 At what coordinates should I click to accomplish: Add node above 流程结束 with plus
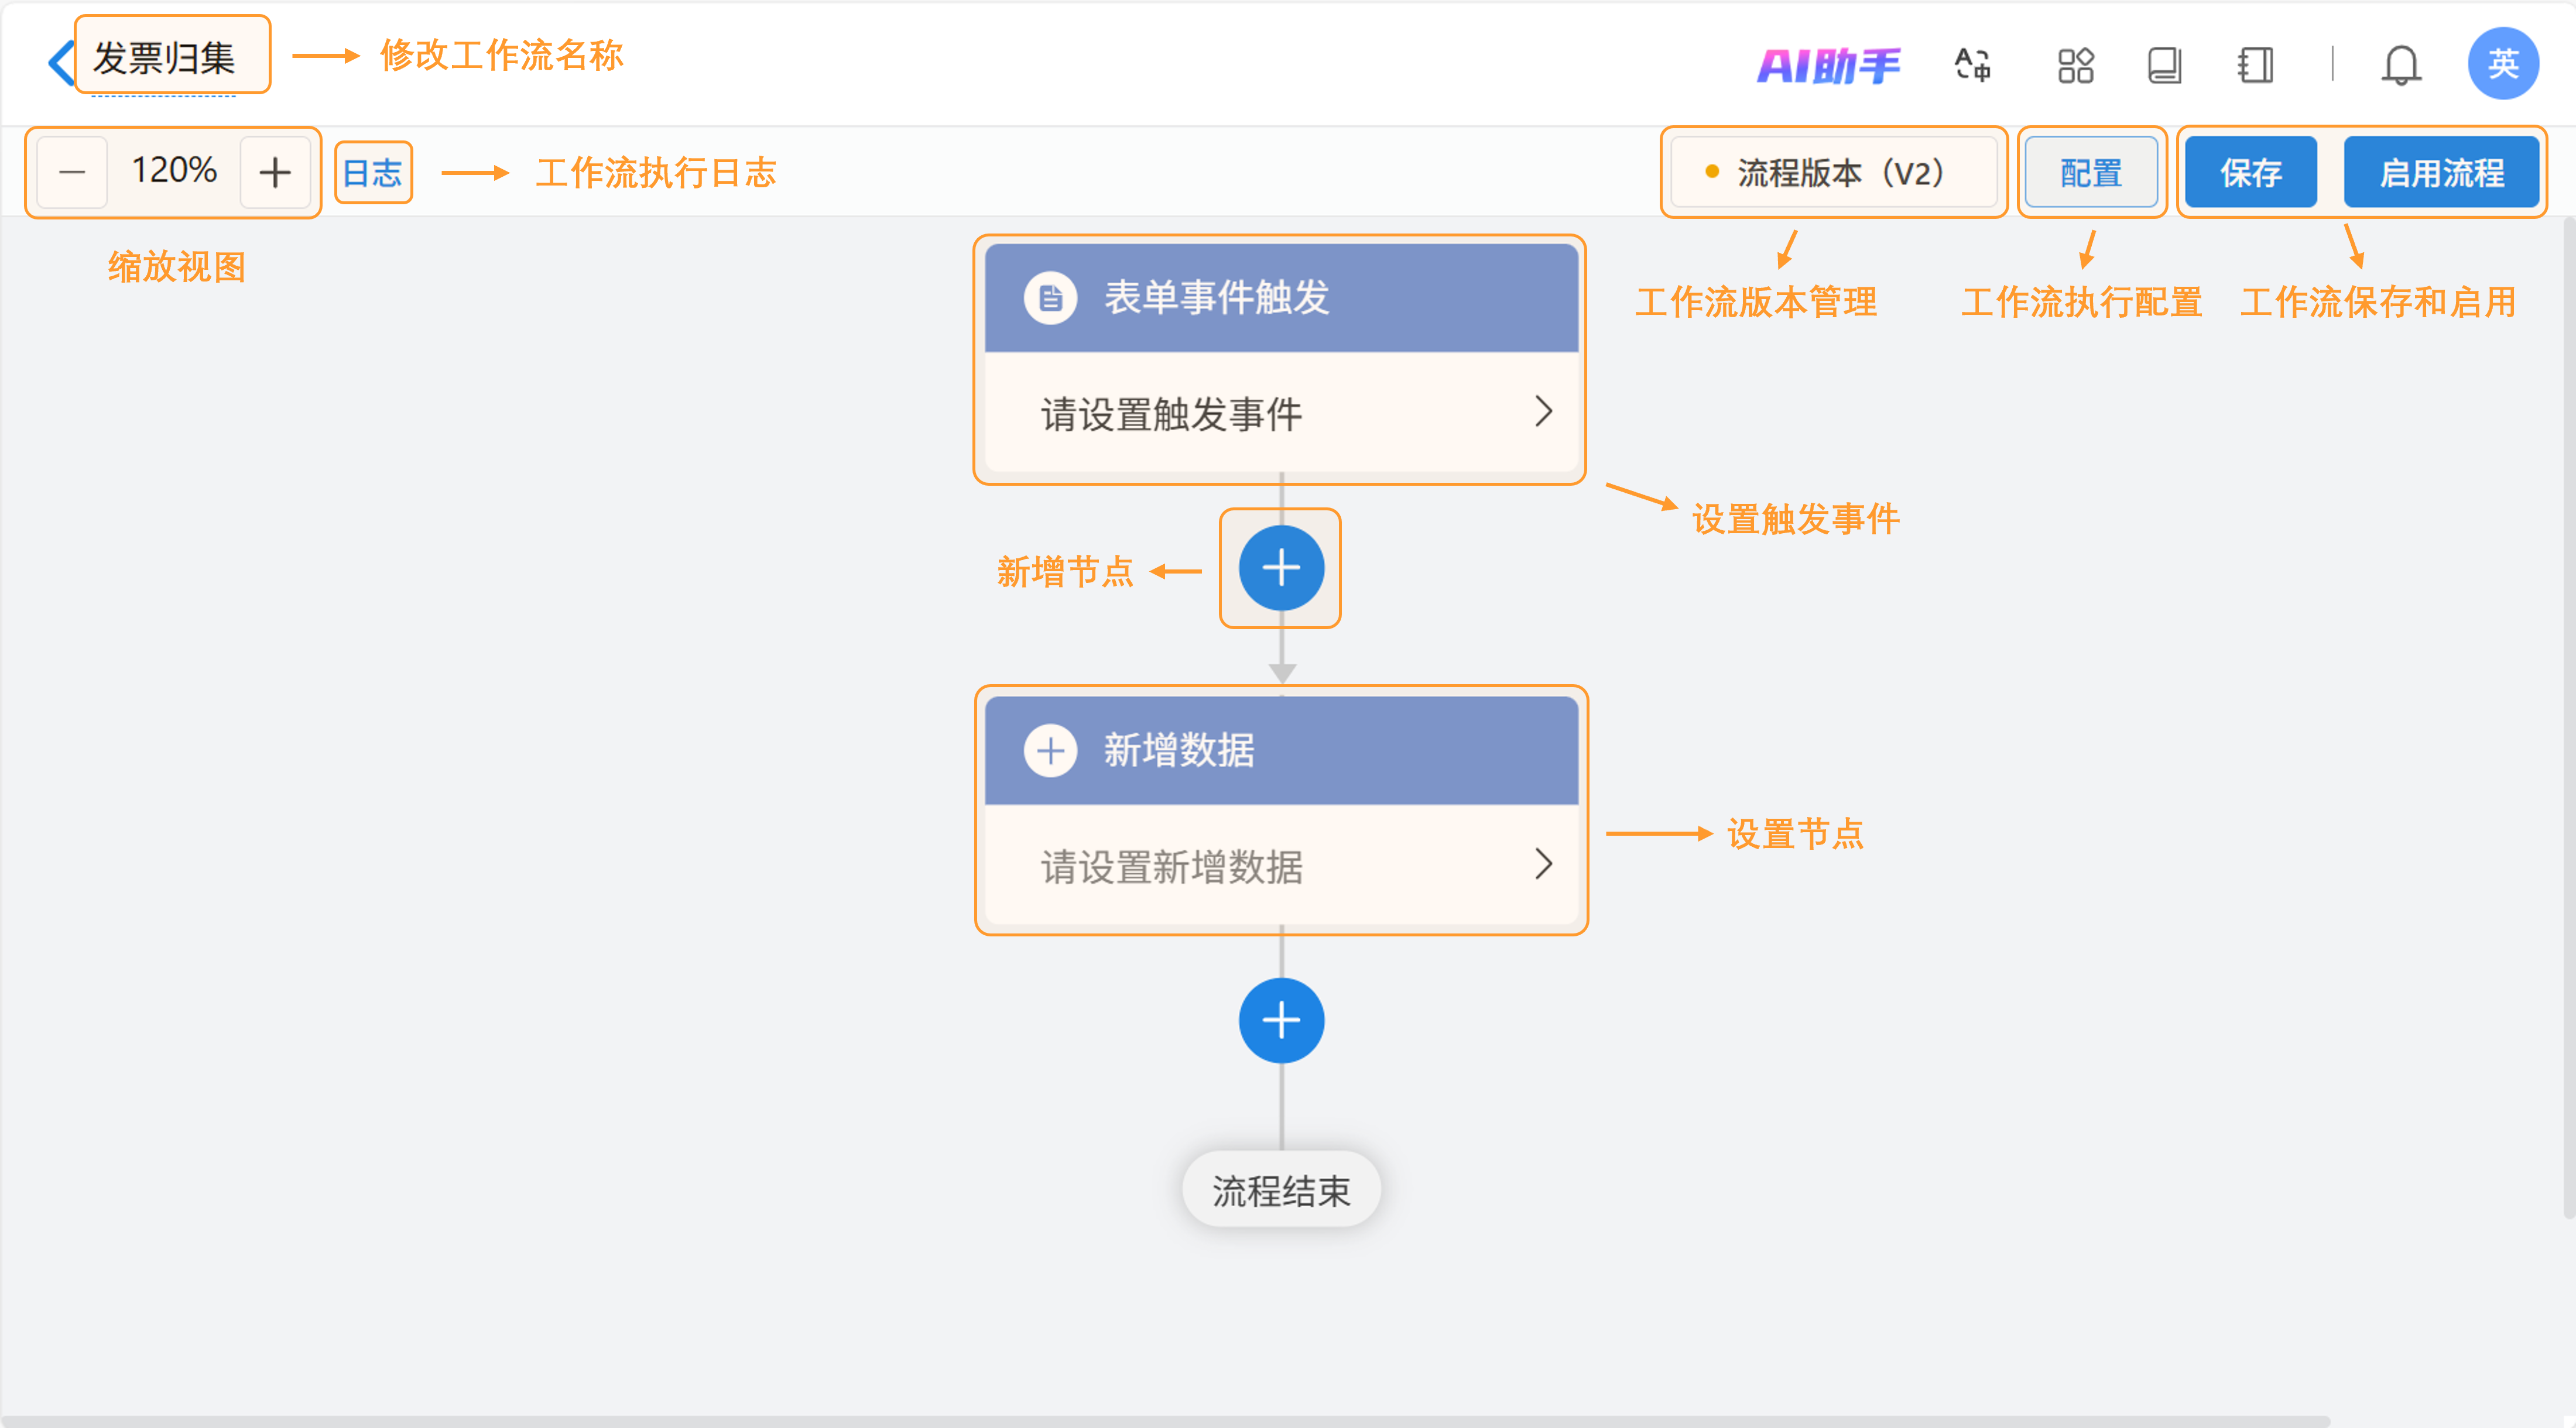coord(1281,1020)
